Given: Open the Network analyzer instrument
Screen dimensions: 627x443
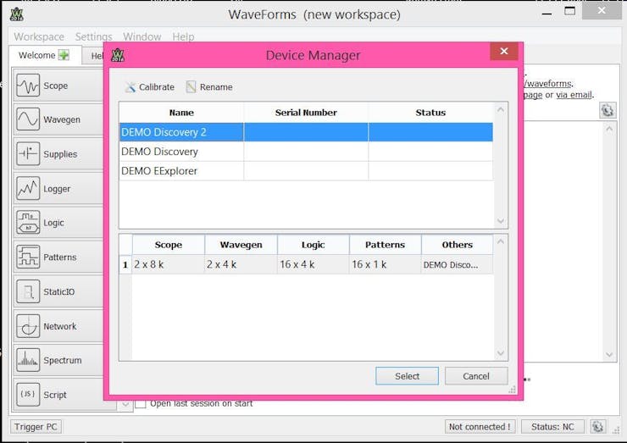Looking at the screenshot, I should (58, 326).
